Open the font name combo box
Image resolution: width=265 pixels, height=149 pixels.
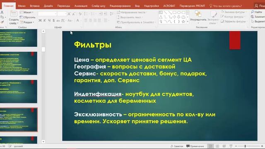(x=47, y=14)
